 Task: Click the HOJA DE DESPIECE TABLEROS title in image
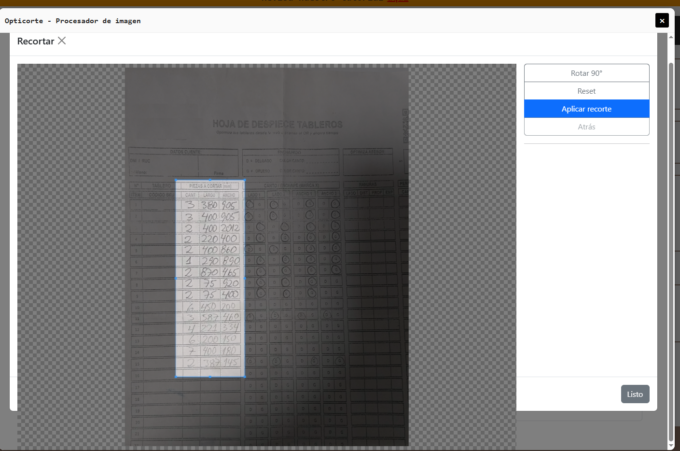(x=278, y=125)
